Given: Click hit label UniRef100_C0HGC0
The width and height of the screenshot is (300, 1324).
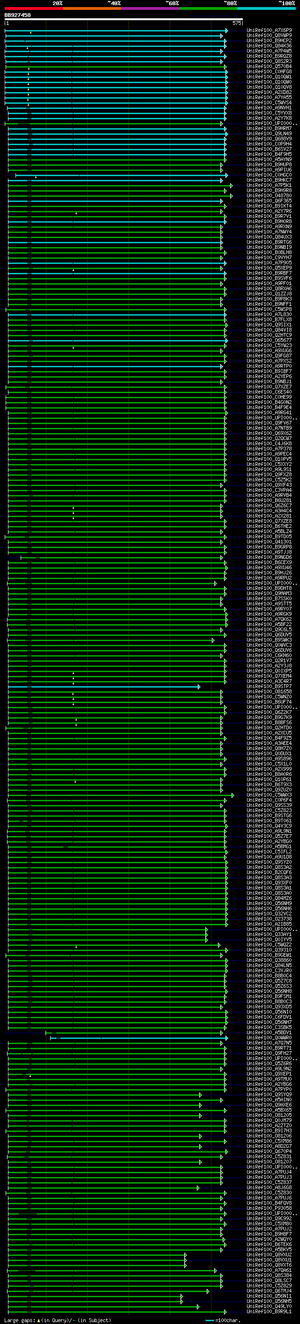Looking at the screenshot, I should [269, 175].
